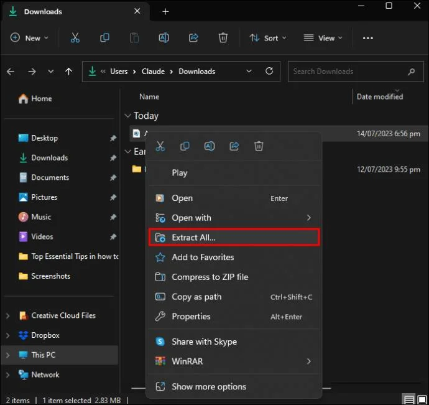Viewport: 429px width, 405px height.
Task: Choose Extract All... from context menu
Action: [234, 238]
